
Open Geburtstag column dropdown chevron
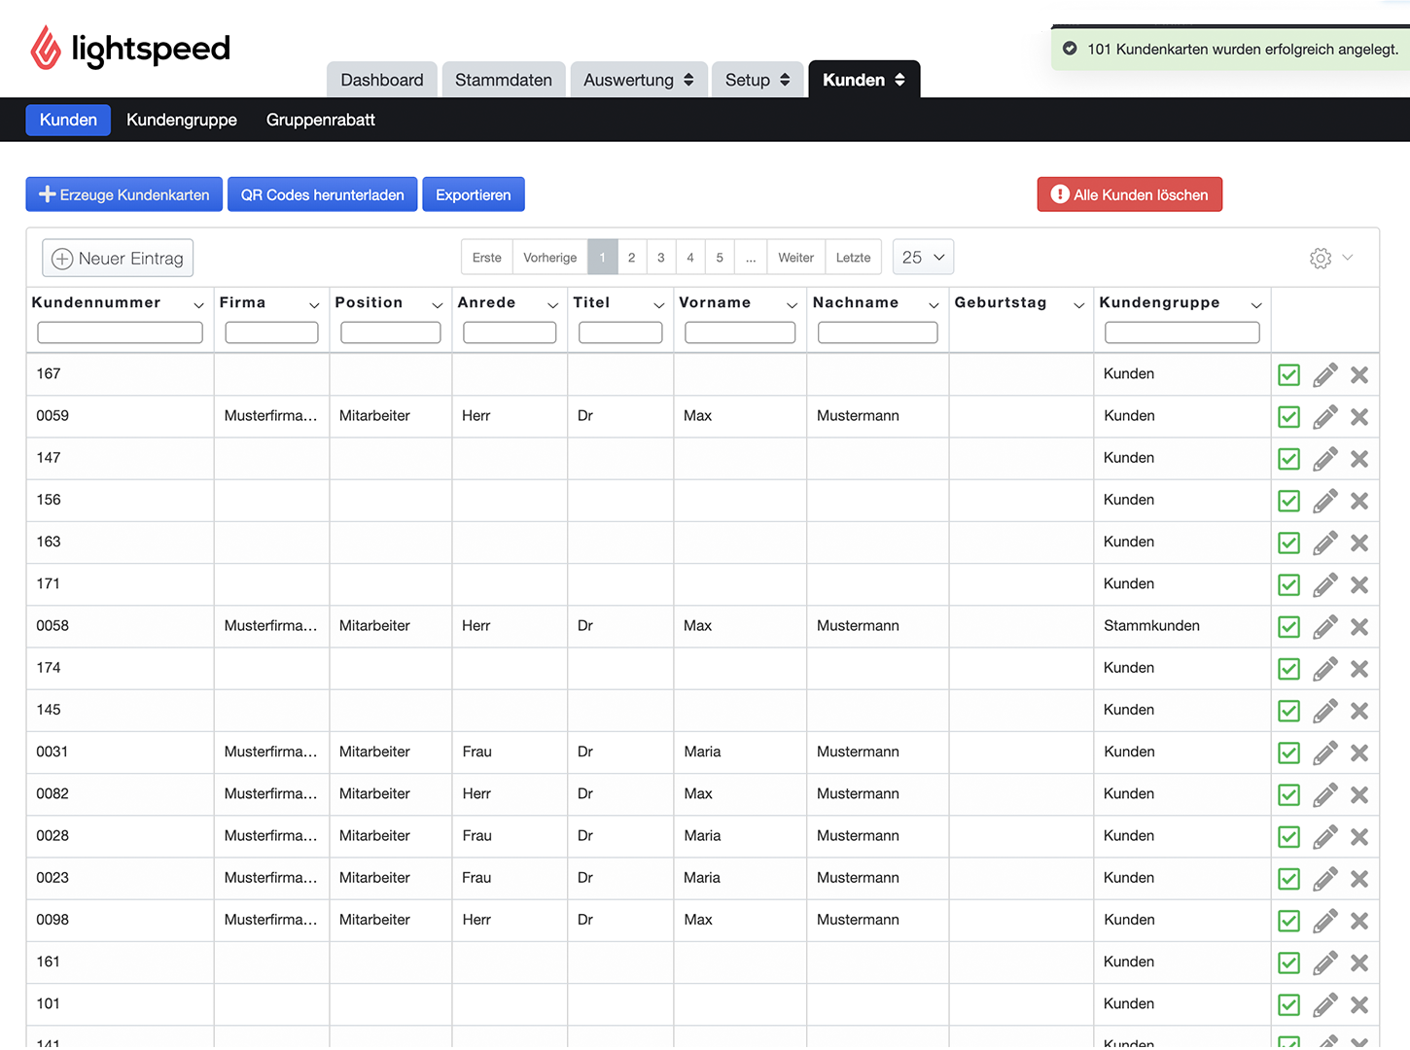[1078, 305]
